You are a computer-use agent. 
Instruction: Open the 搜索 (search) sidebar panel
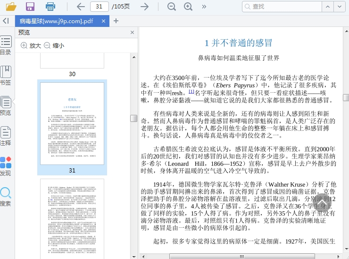click(x=6, y=197)
